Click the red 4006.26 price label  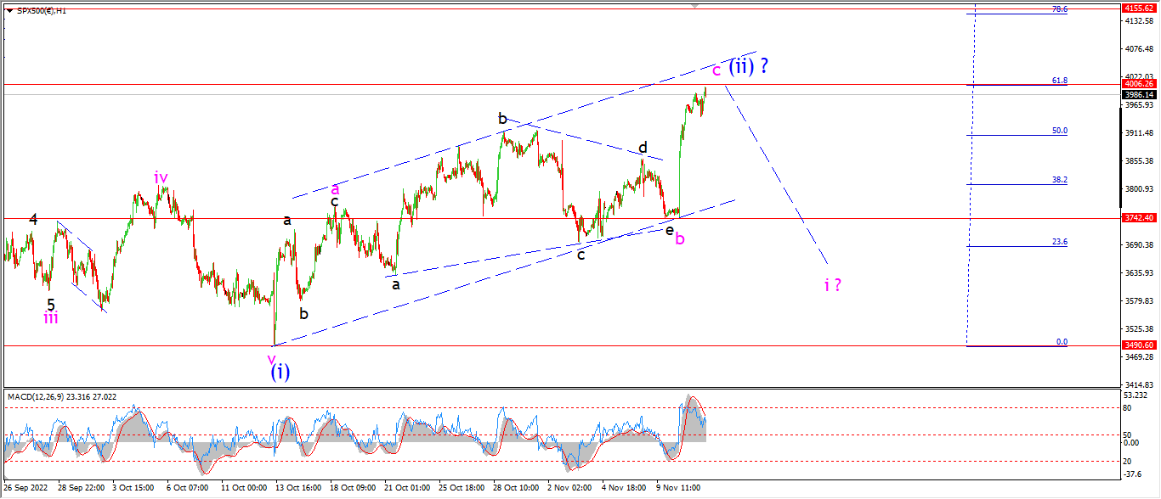pyautogui.click(x=1138, y=84)
